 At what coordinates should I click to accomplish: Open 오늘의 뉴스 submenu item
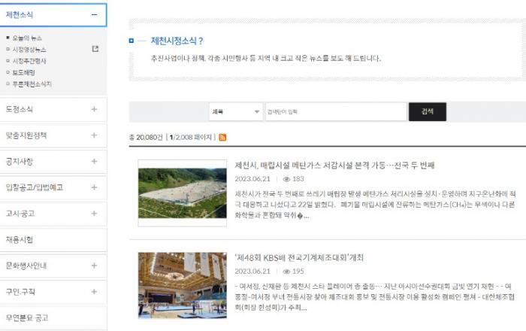[27, 38]
